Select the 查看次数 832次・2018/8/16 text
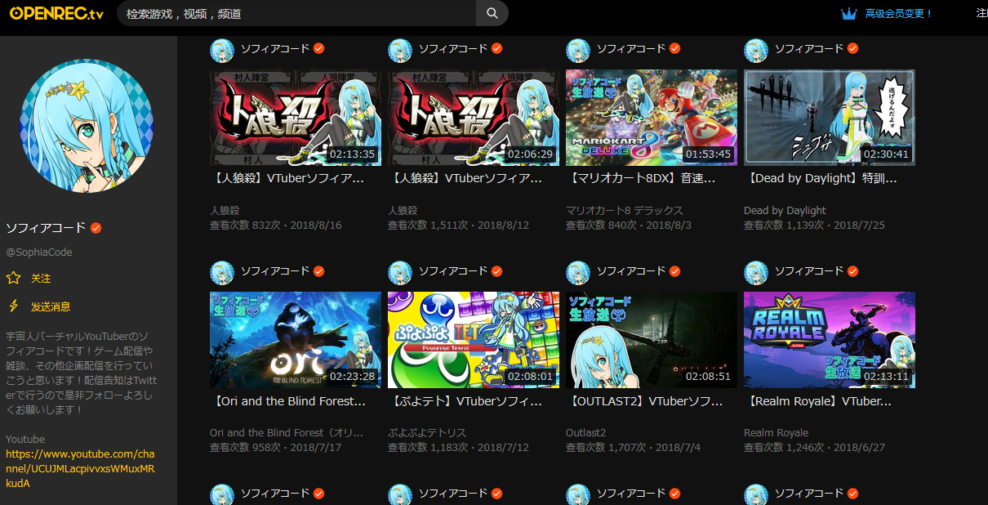Viewport: 988px width, 505px height. 276,225
